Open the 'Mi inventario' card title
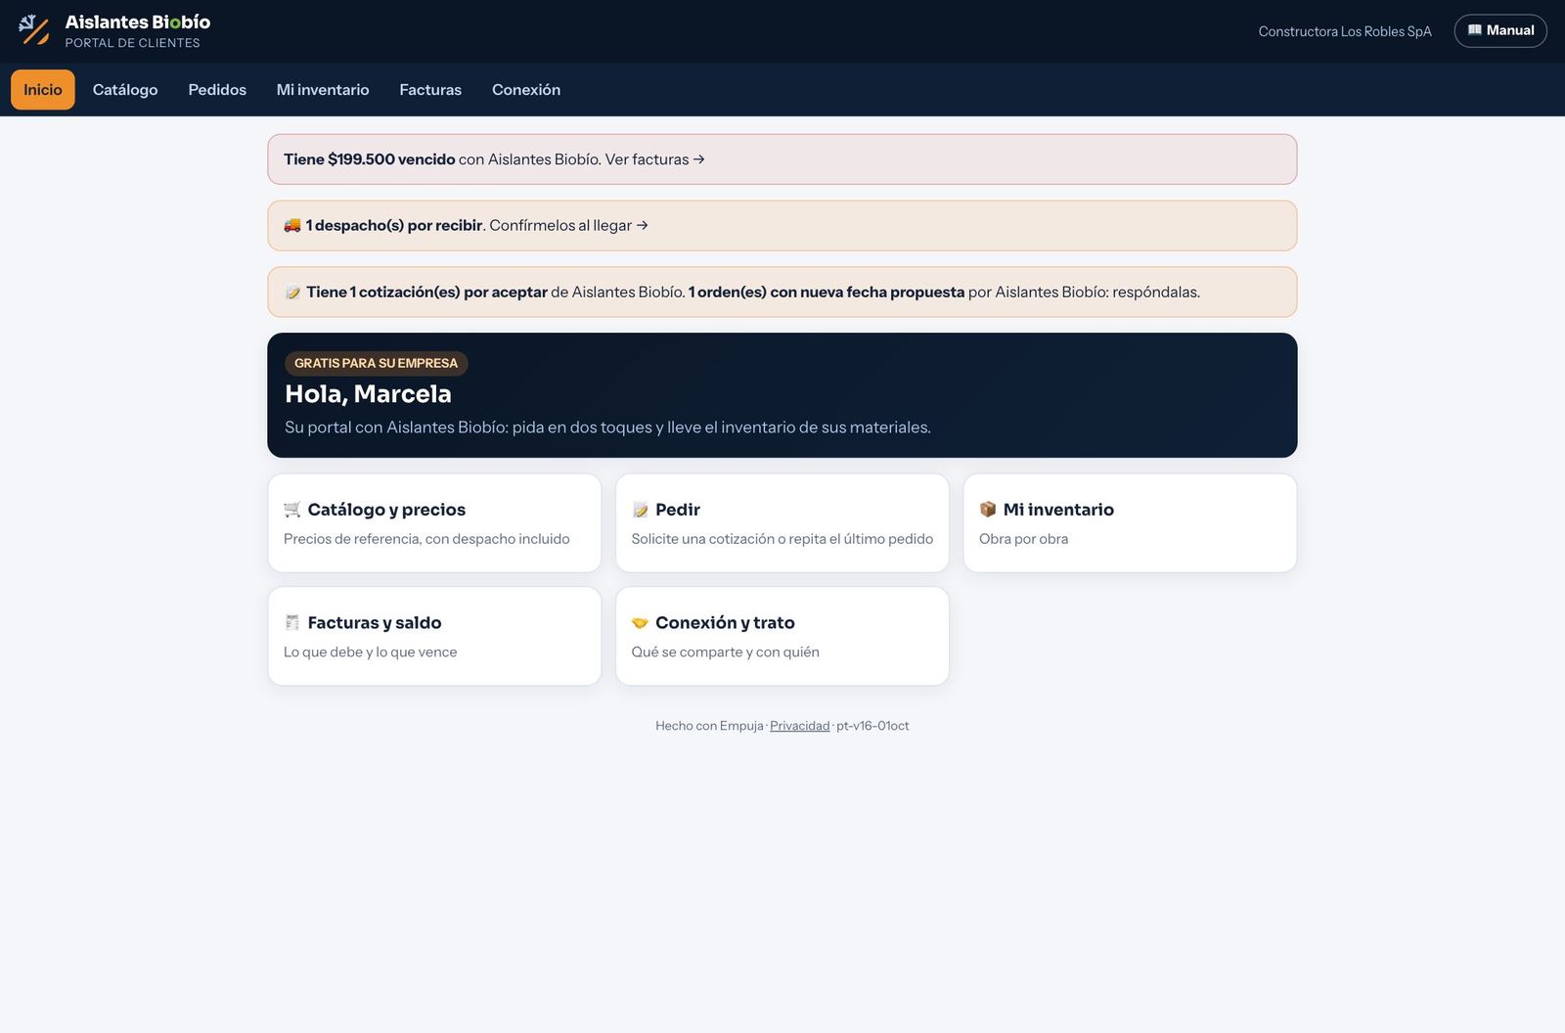This screenshot has height=1033, width=1565. (1058, 510)
